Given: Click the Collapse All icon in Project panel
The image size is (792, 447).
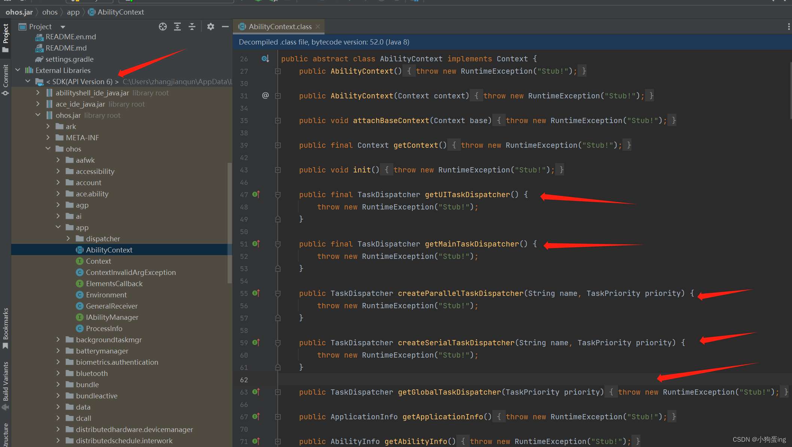Looking at the screenshot, I should click(192, 27).
